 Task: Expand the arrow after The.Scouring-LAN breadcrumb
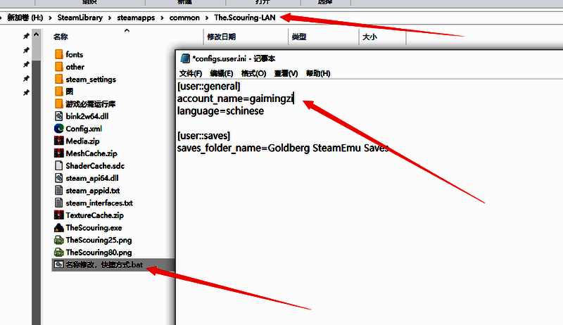point(282,17)
